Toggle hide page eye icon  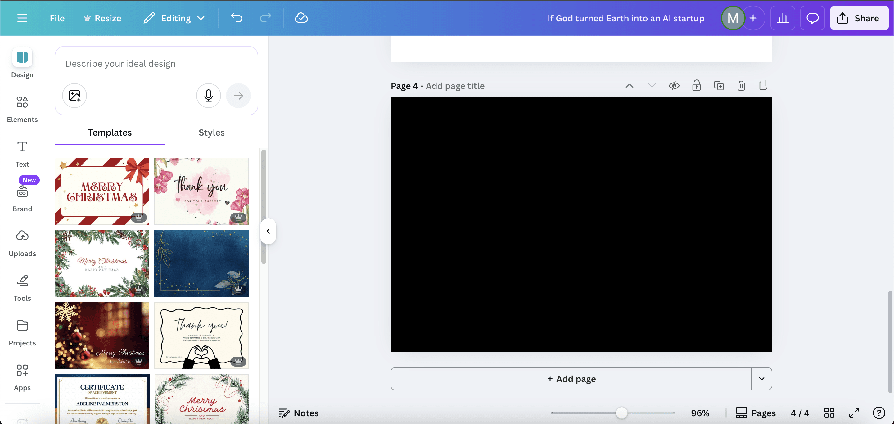click(x=674, y=85)
